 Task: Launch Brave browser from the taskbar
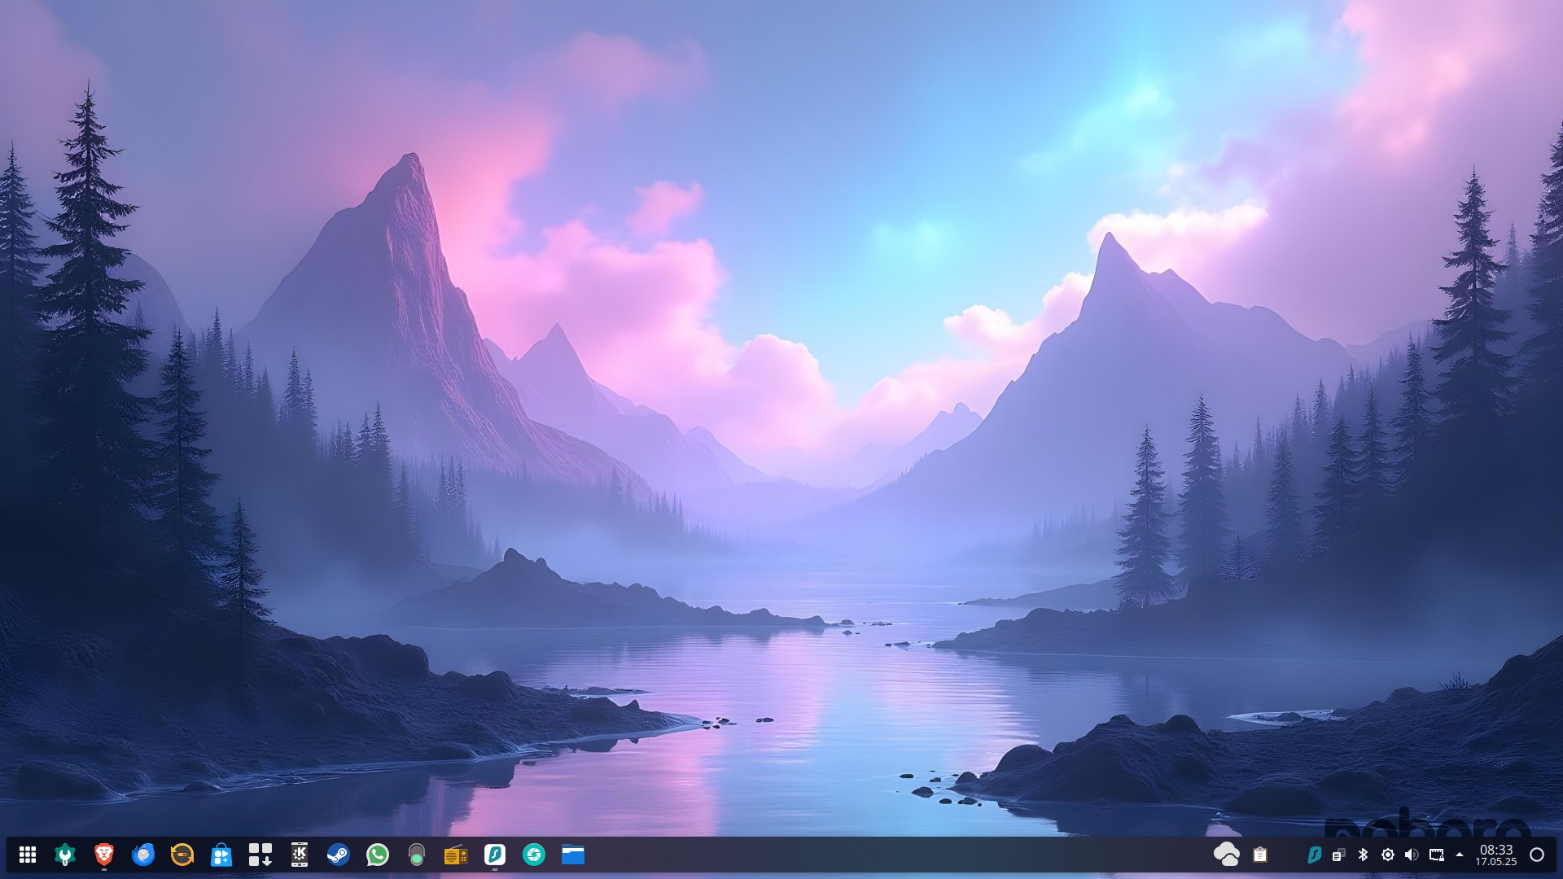(x=103, y=855)
